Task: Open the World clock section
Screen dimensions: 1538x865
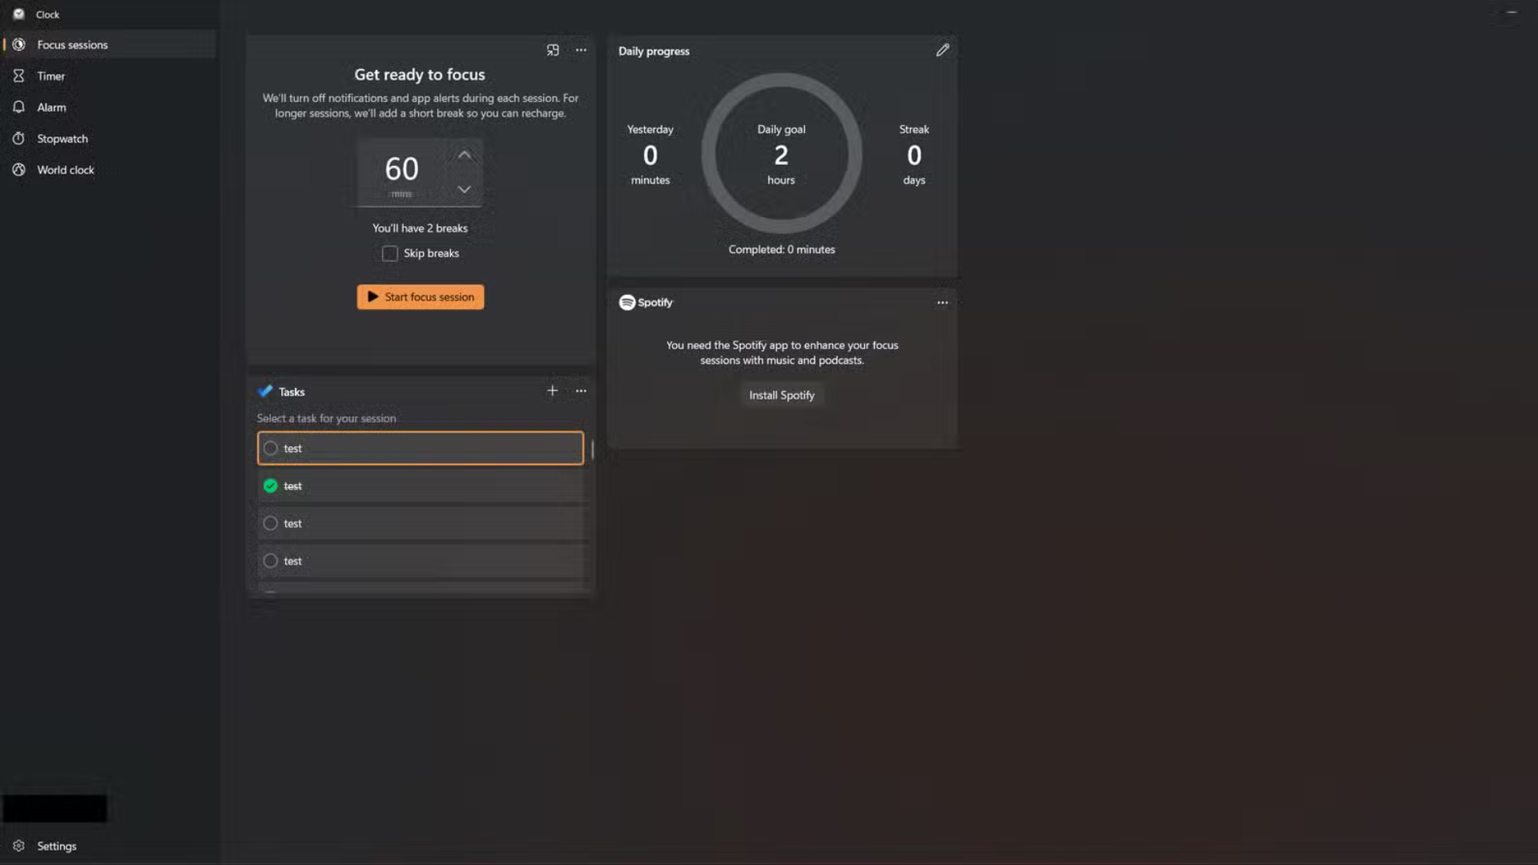Action: point(64,169)
